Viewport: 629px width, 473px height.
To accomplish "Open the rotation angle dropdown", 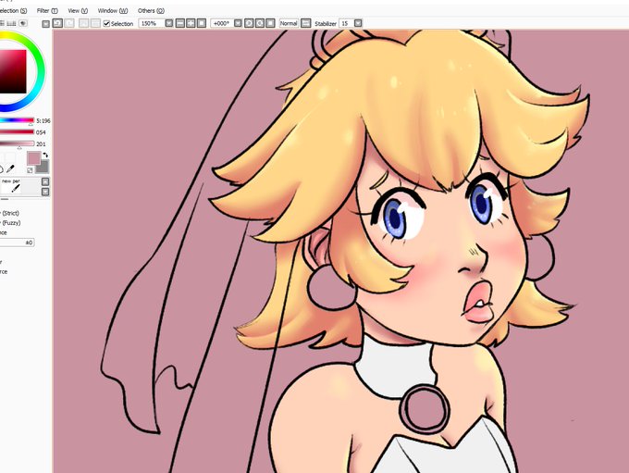I will [x=238, y=23].
